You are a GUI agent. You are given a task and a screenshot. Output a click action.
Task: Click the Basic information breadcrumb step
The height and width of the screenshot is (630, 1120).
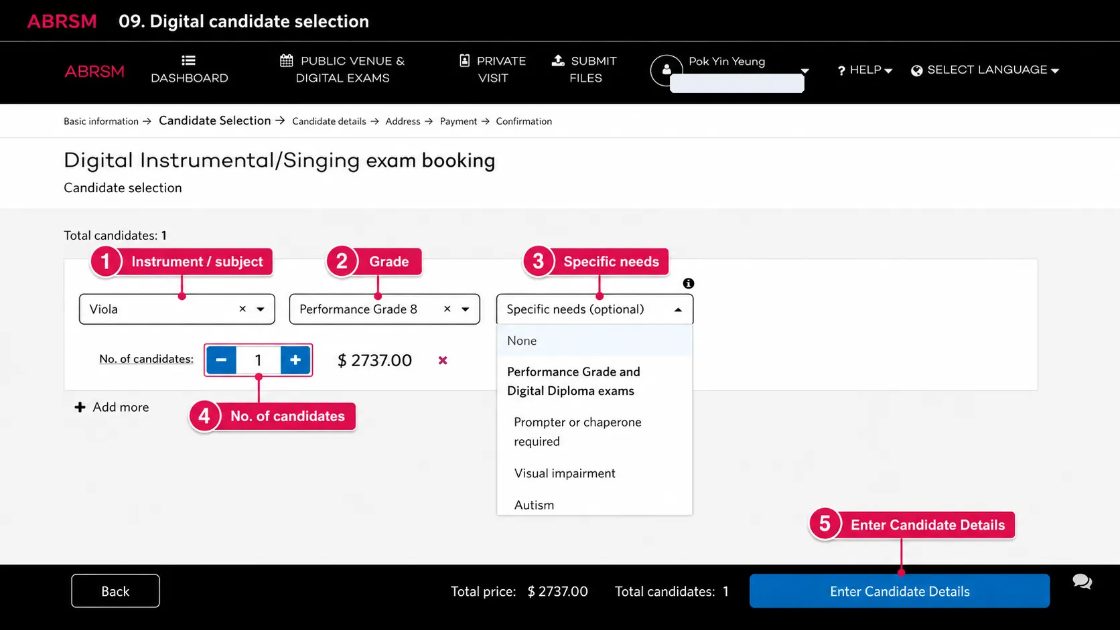pos(101,121)
